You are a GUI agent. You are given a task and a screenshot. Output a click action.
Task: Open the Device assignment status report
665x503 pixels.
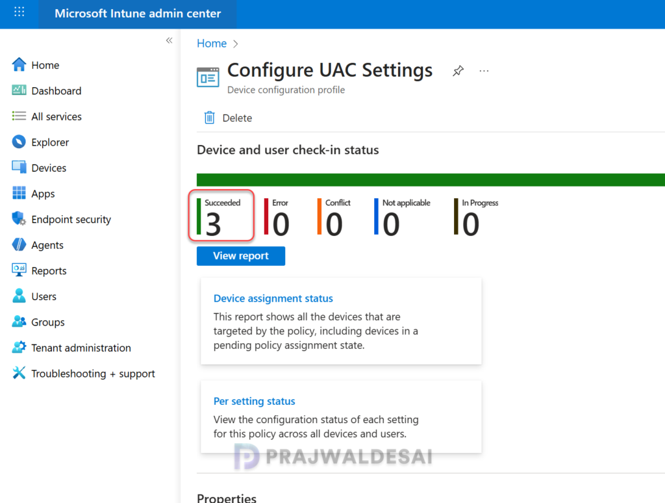click(x=273, y=298)
